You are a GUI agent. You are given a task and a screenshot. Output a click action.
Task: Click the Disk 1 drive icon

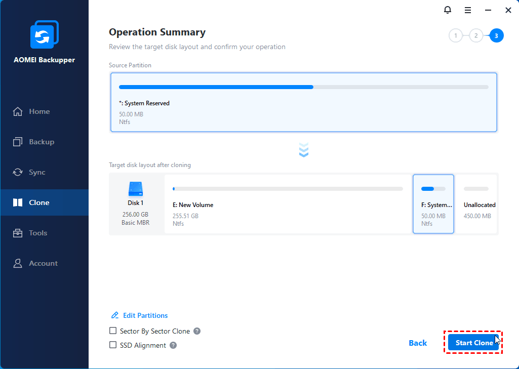click(136, 189)
